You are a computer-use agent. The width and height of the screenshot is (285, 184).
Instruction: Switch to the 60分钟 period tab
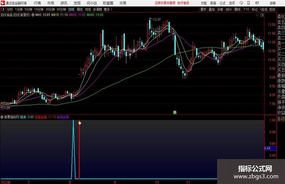coord(61,9)
